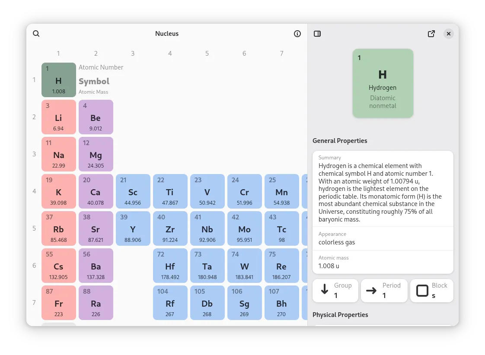Select the Rutherfordium (Rf) tile
Viewport: 485px width, 355px height.
click(170, 302)
